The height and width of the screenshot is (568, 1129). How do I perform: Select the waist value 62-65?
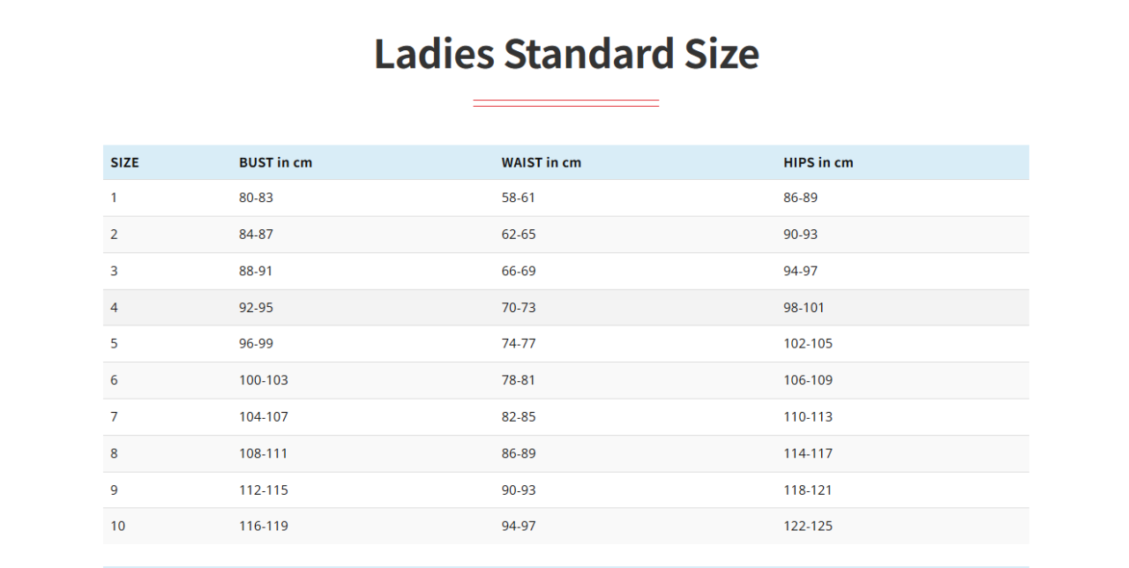(x=519, y=235)
